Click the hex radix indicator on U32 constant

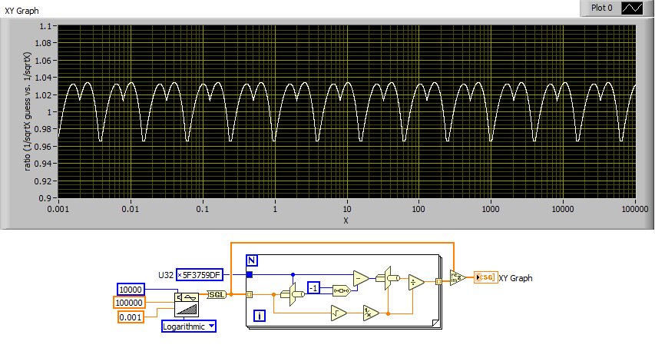180,275
